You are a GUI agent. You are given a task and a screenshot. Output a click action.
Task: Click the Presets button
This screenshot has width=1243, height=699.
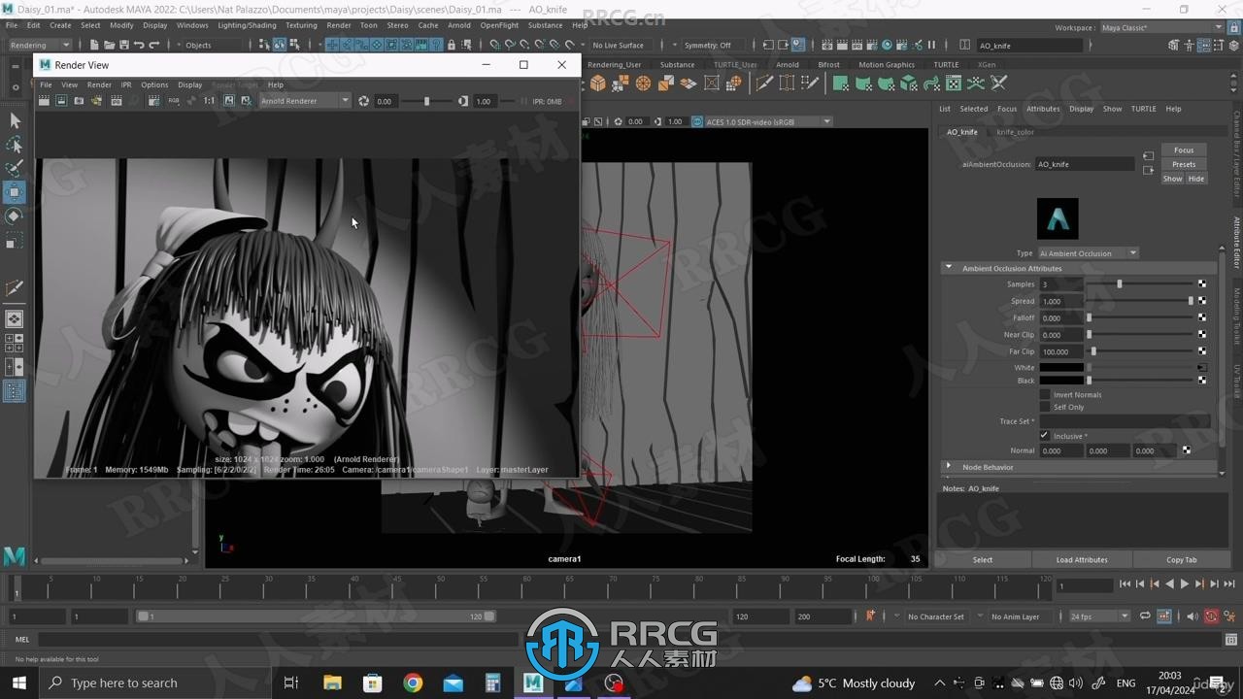click(1184, 164)
